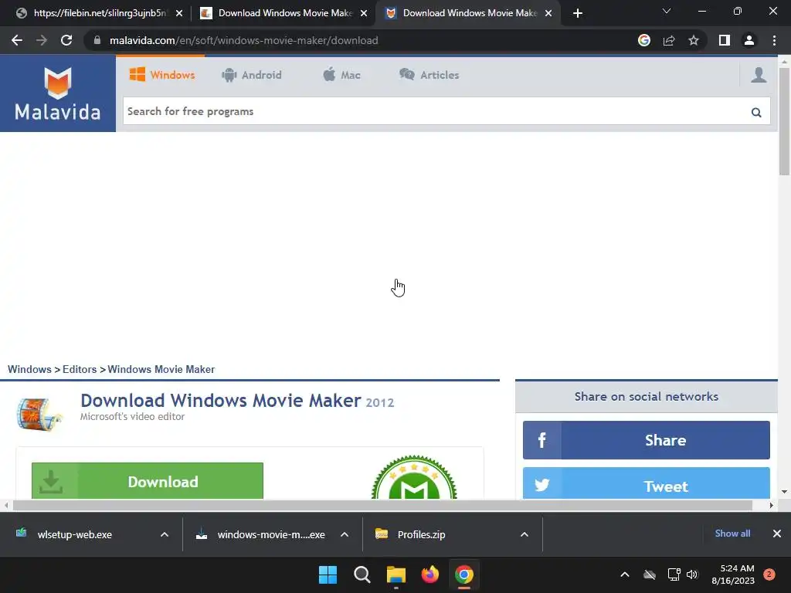Close the active Malavida tab
Screen dimensions: 791x593
(548, 13)
